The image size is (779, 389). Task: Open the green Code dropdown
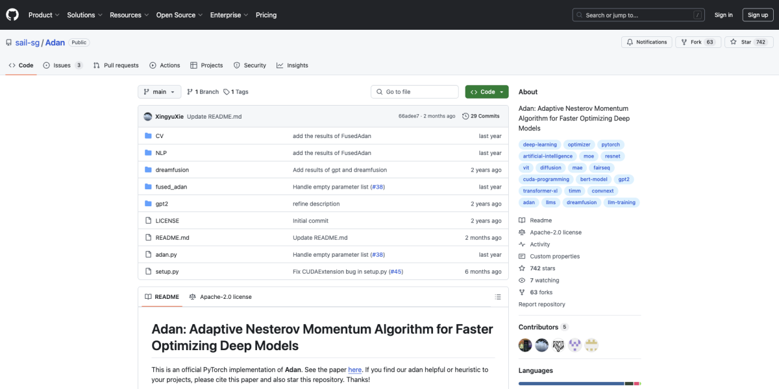point(487,92)
